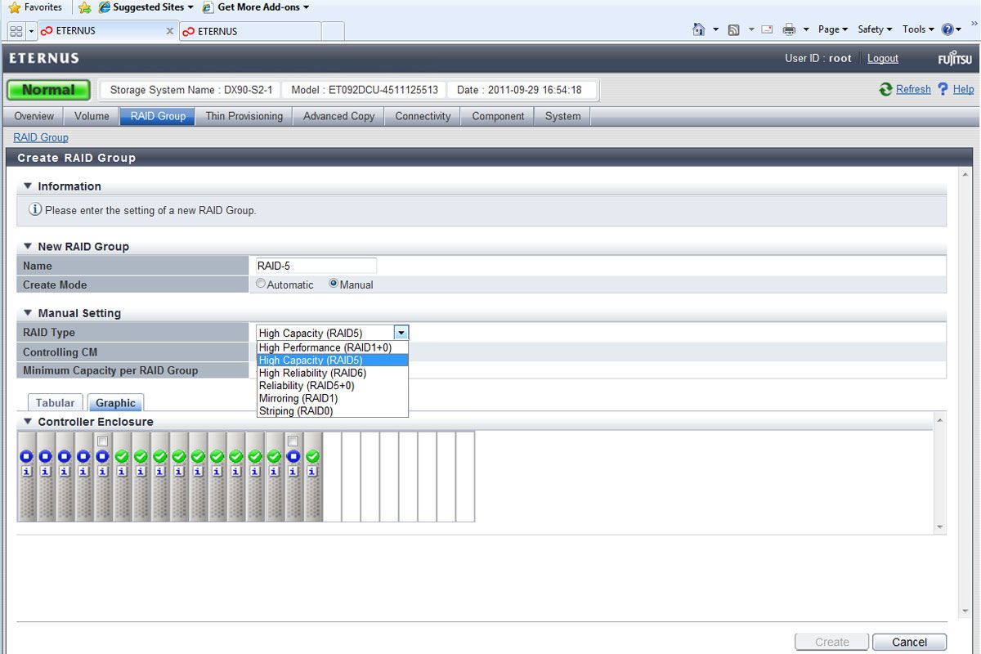This screenshot has width=981, height=654.
Task: Click the Controller Enclosure scrollbar down arrow
Action: [x=940, y=527]
